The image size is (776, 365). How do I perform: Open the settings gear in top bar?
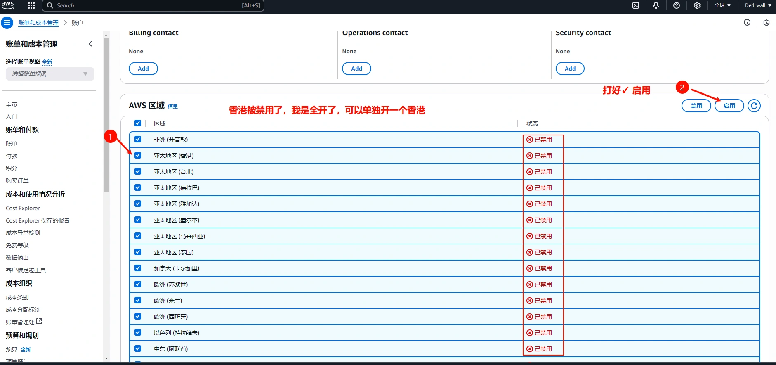click(x=697, y=5)
